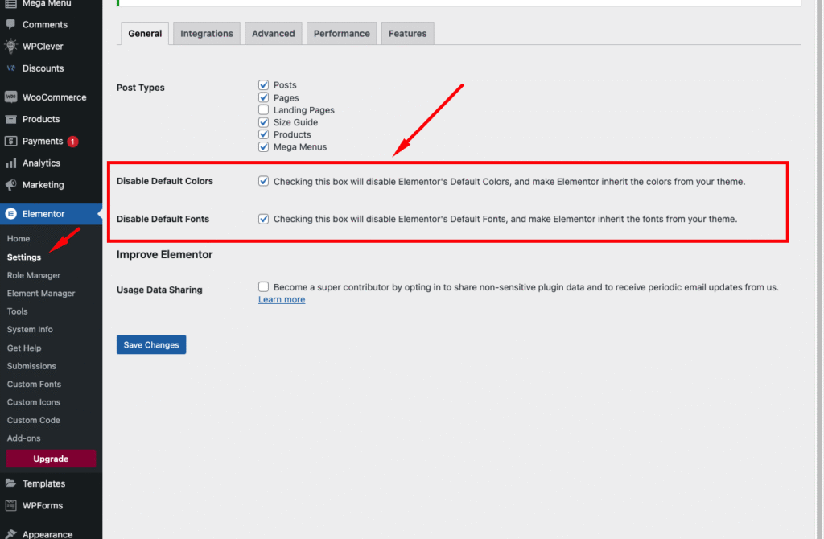Click the Marketing megaphone icon

[x=10, y=185]
